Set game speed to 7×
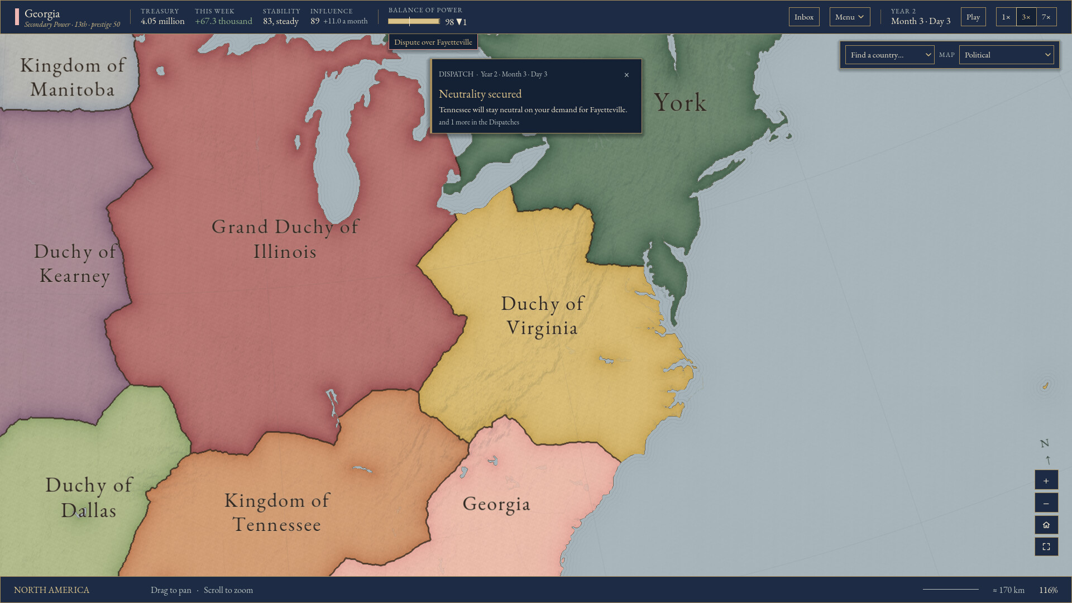The height and width of the screenshot is (603, 1072). 1046,17
